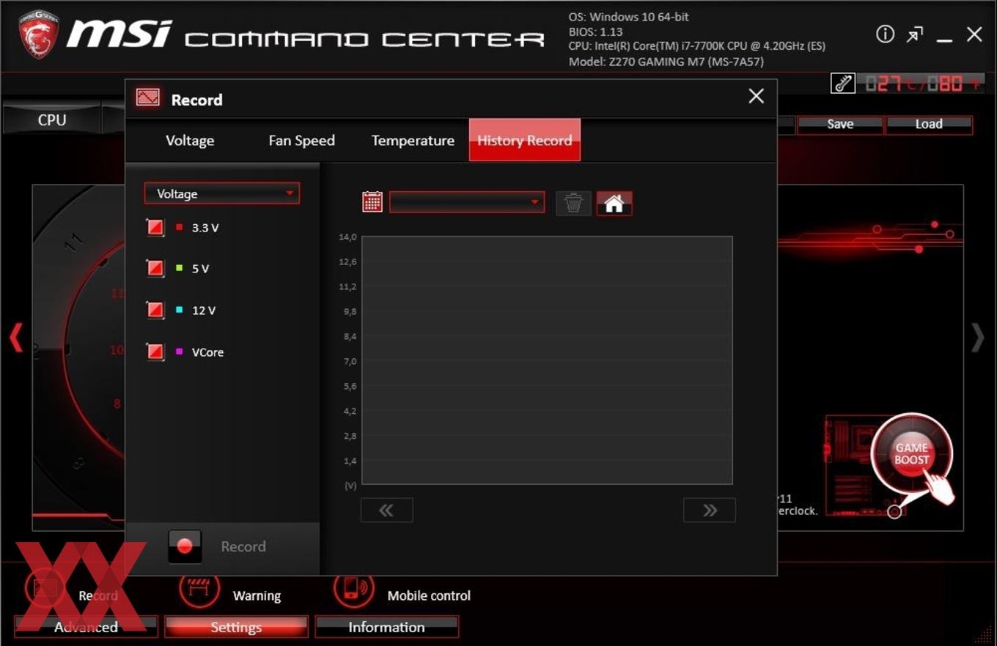
Task: Click the Record dialog title icon
Action: pos(148,97)
